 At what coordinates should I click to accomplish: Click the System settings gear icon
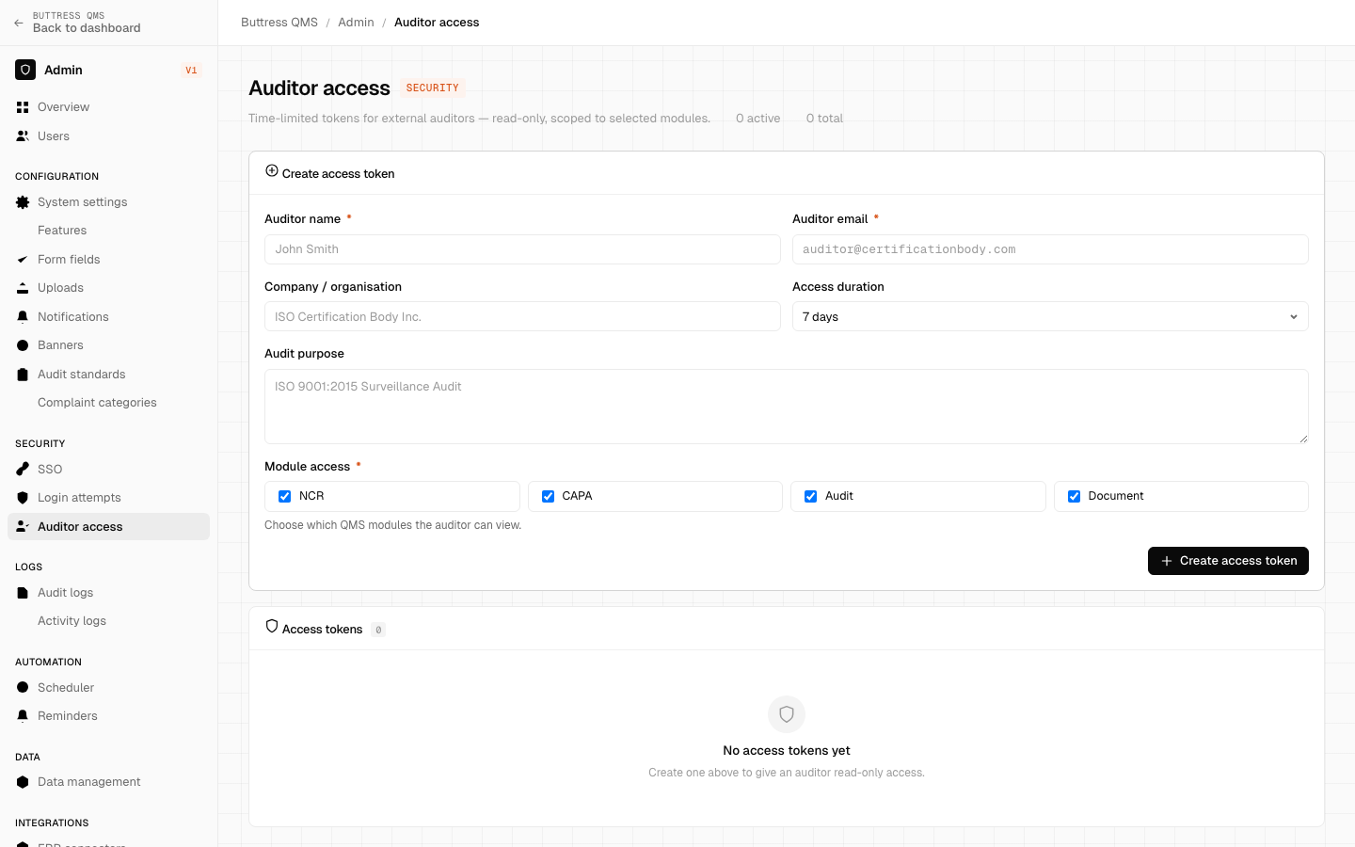pyautogui.click(x=23, y=202)
